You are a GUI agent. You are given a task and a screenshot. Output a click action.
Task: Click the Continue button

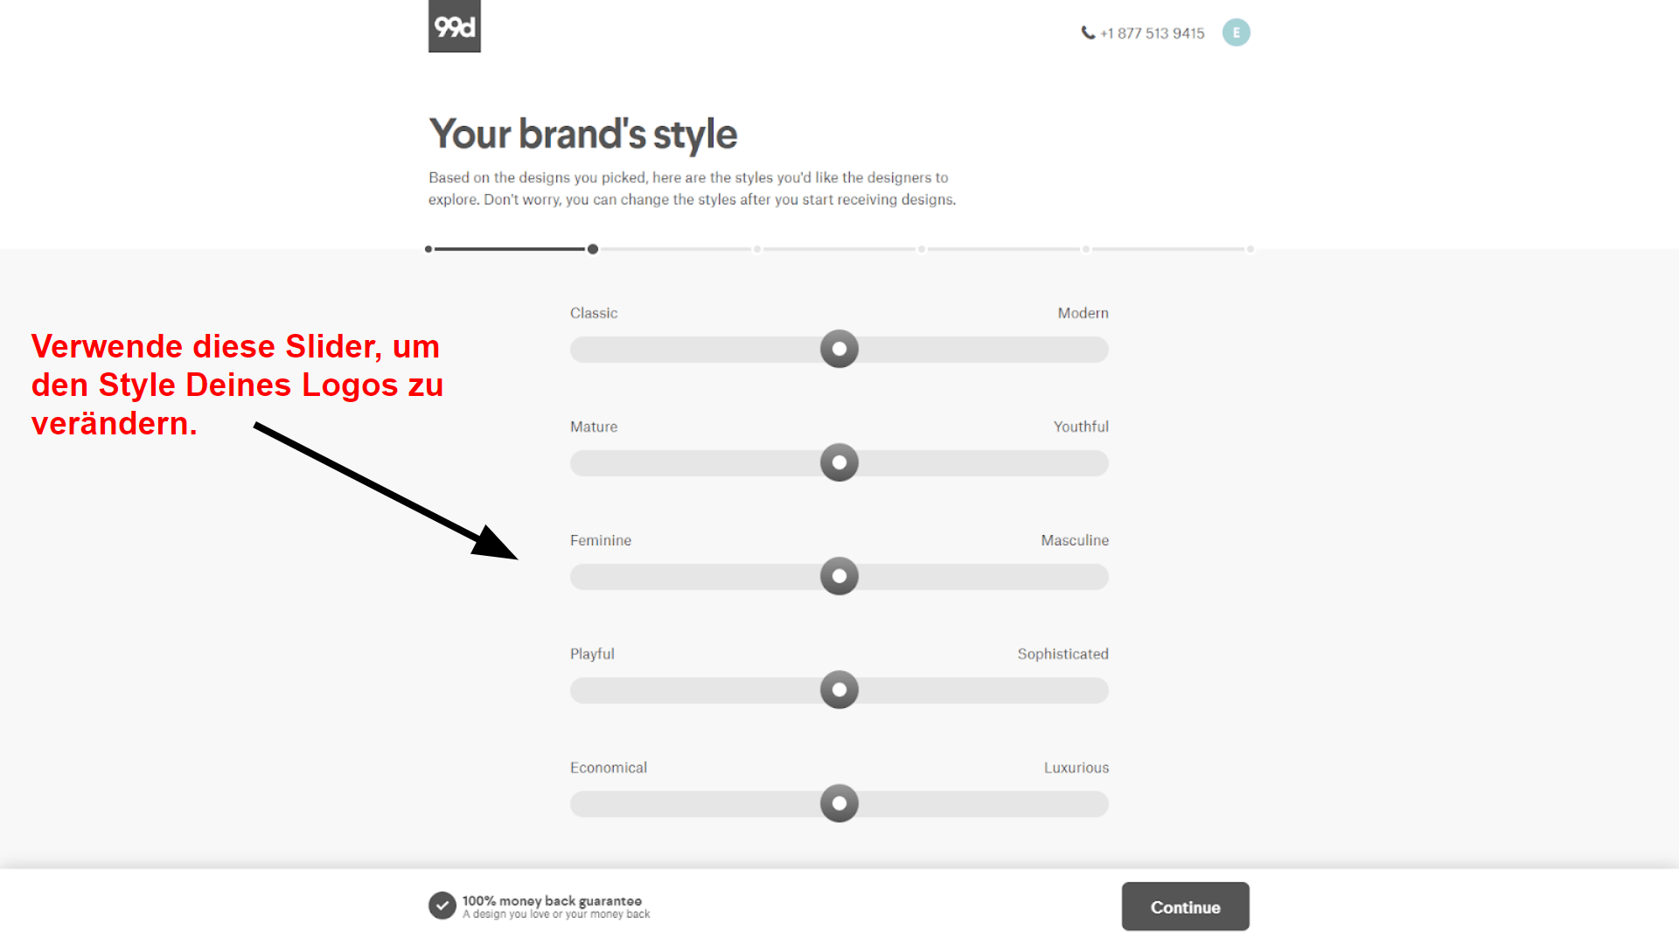pyautogui.click(x=1185, y=906)
